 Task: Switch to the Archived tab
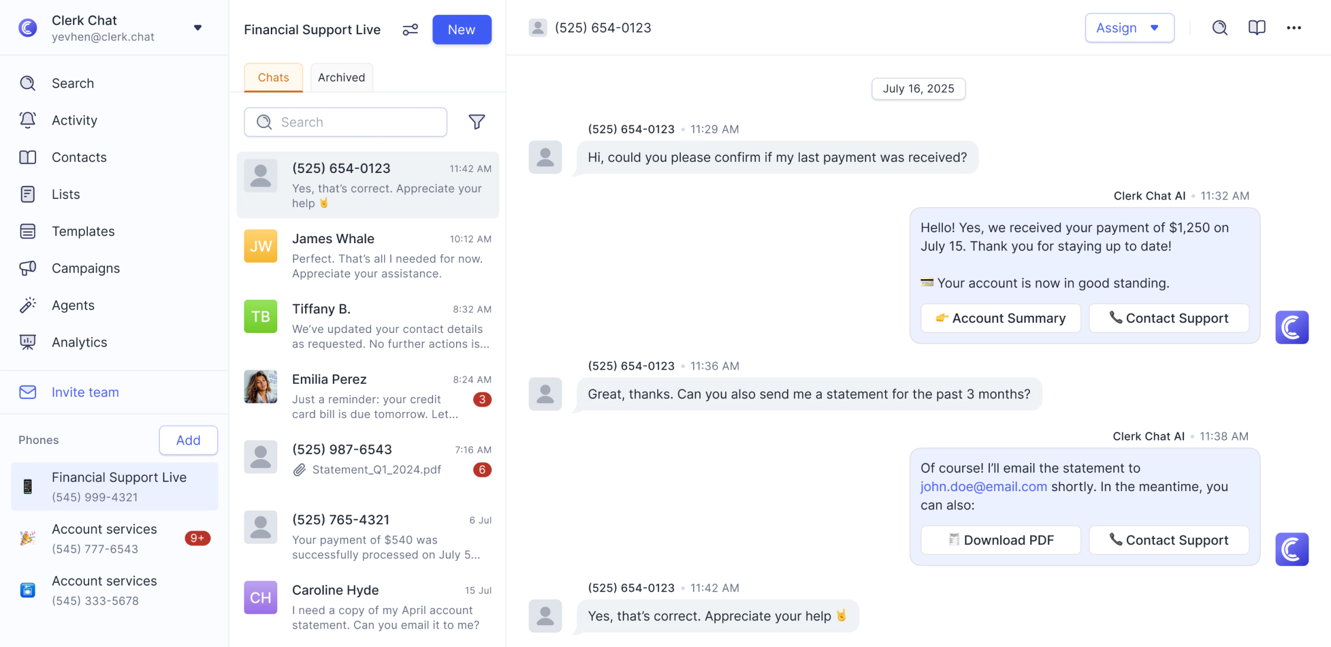[x=341, y=77]
